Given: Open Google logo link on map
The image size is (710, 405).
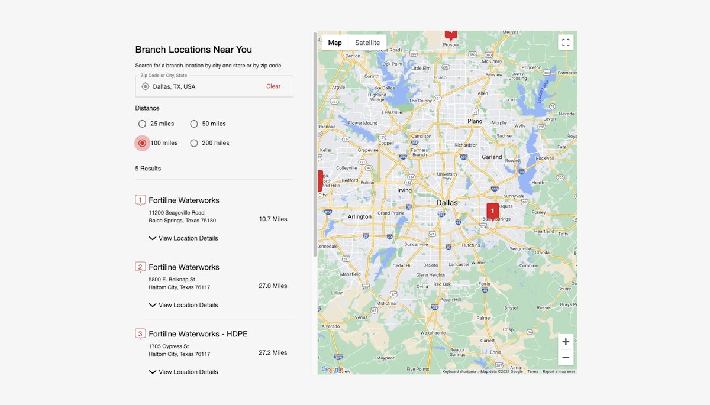Looking at the screenshot, I should click(x=332, y=369).
